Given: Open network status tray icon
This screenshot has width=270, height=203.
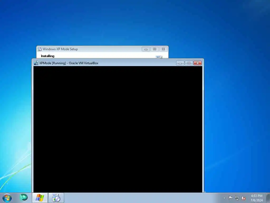Looking at the screenshot, I should coord(237,198).
